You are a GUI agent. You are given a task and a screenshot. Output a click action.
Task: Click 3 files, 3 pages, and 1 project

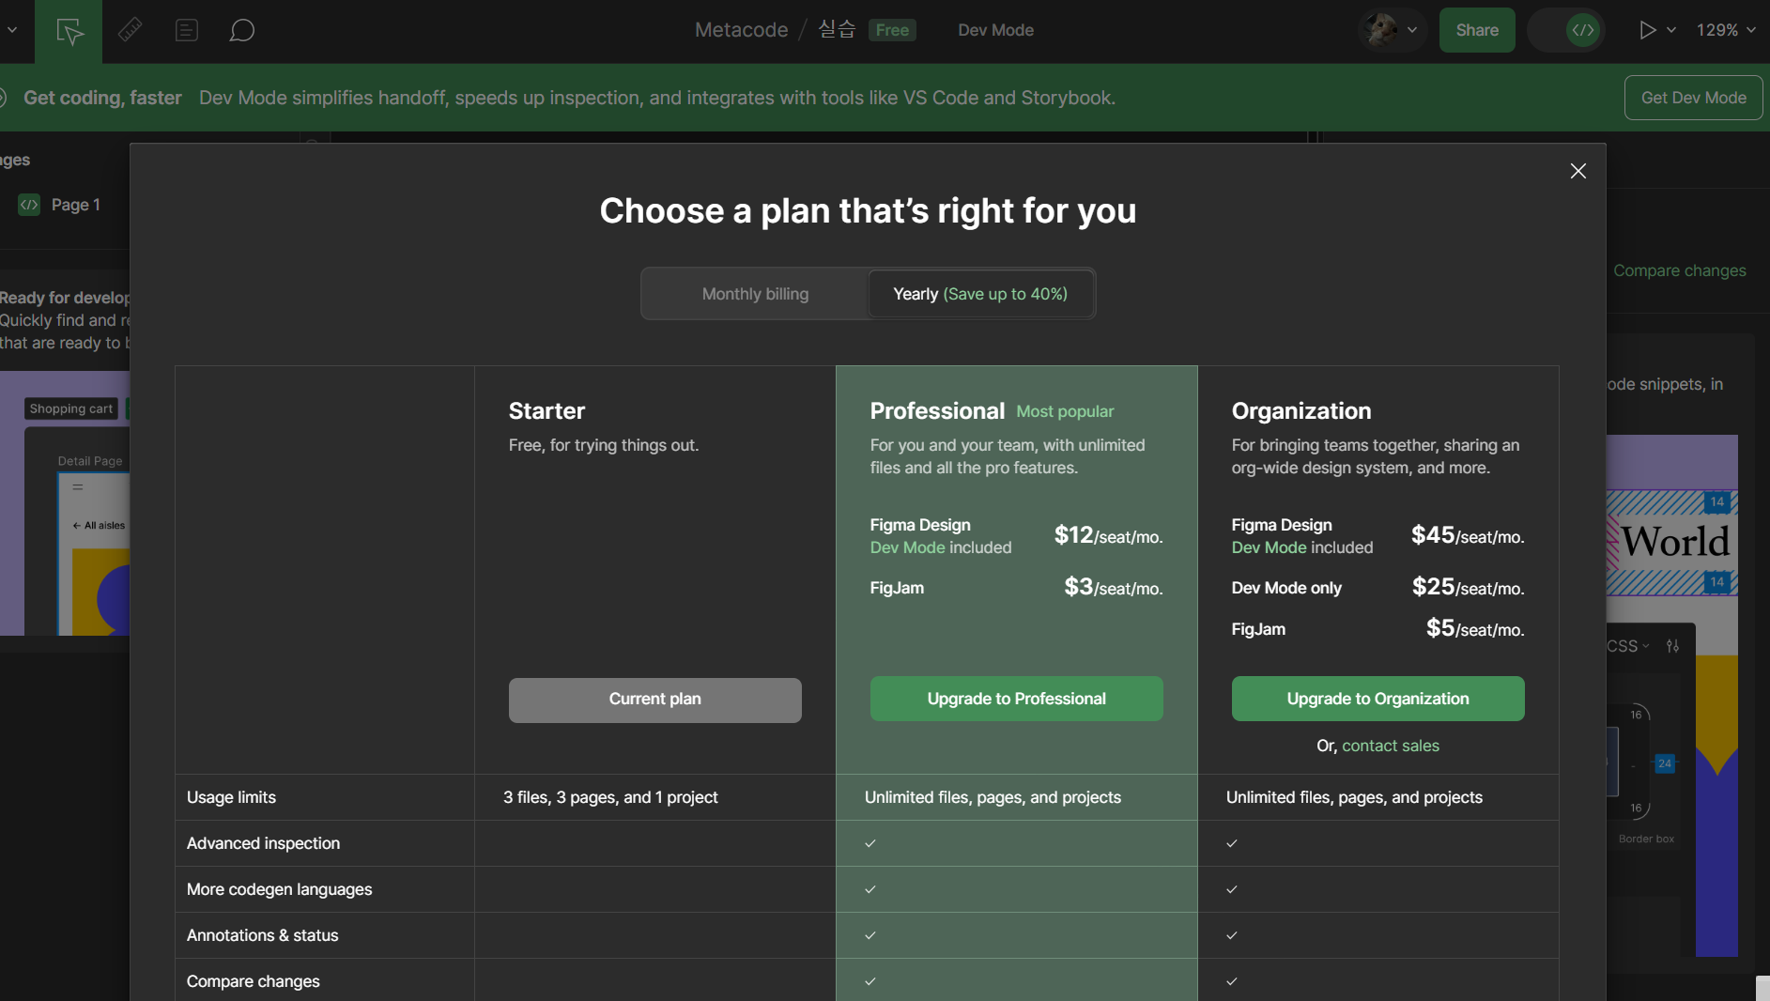coord(610,797)
